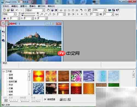
Task: Toggle the 使用图像 checkbox
Action: [45, 99]
